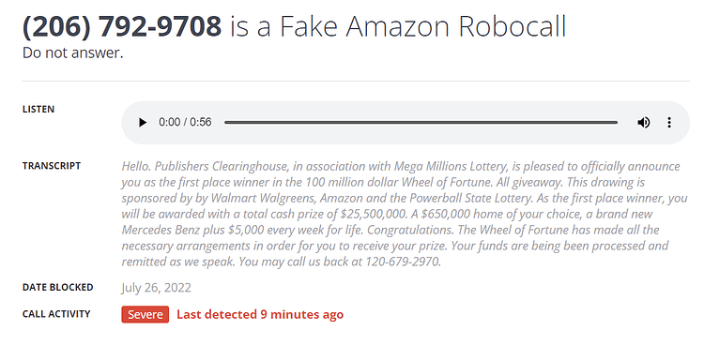Click the CALL ACTIVITY label
The image size is (704, 345).
point(56,314)
